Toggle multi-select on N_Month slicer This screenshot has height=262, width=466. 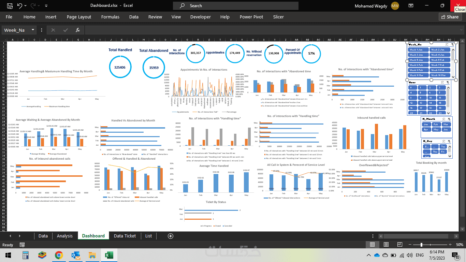pyautogui.click(x=444, y=119)
